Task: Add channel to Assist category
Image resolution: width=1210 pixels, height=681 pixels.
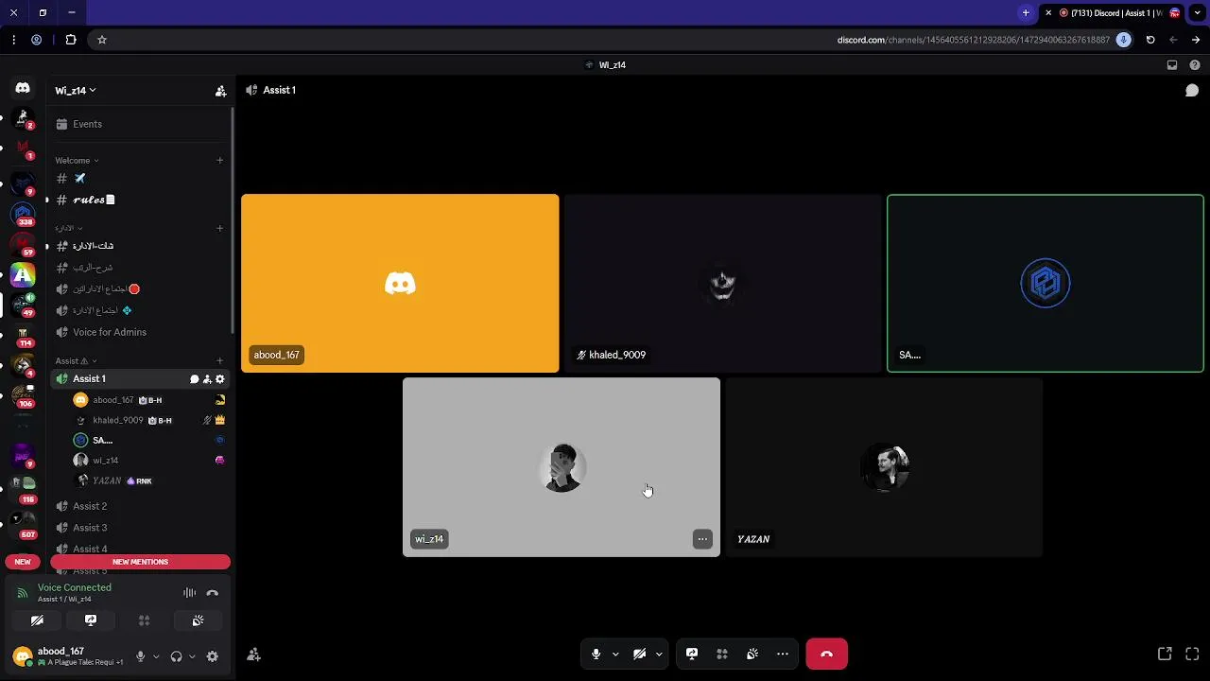Action: point(219,361)
